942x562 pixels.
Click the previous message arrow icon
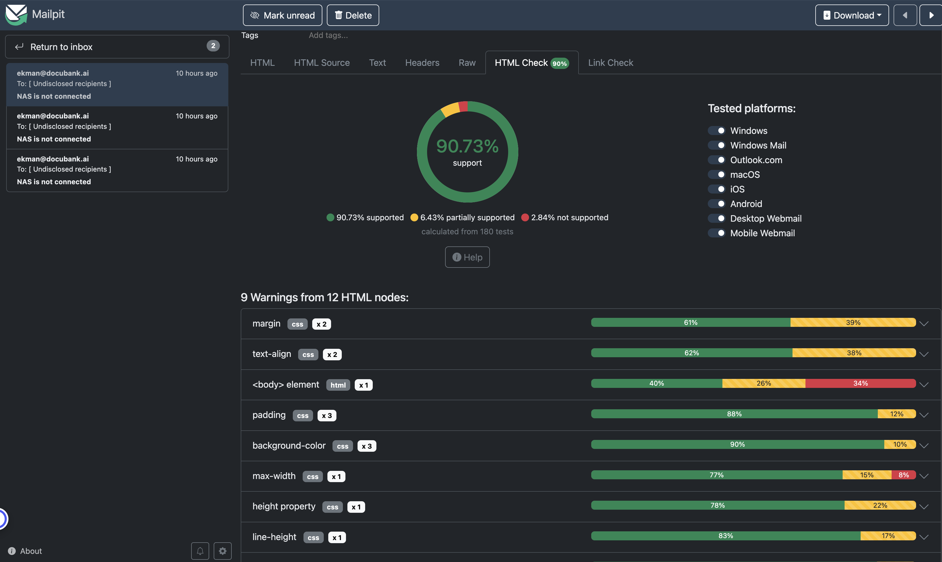pyautogui.click(x=905, y=15)
